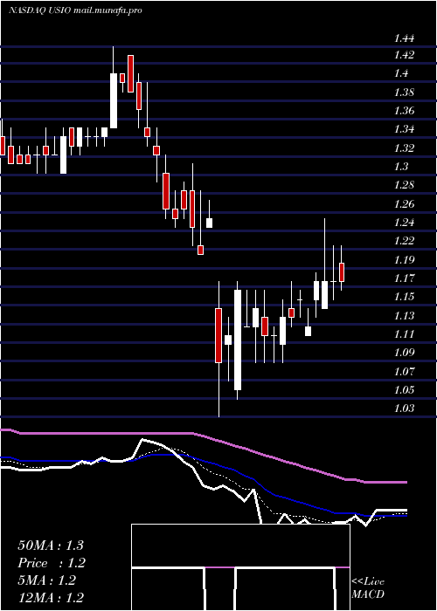Click the 1.09 price axis label

pyautogui.click(x=404, y=353)
